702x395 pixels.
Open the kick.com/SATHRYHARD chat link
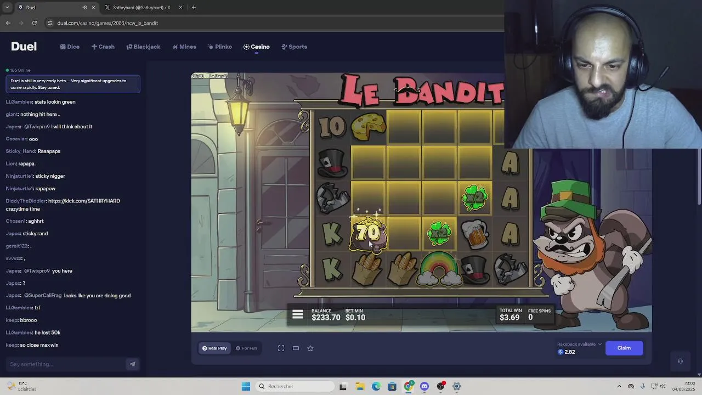[84, 201]
